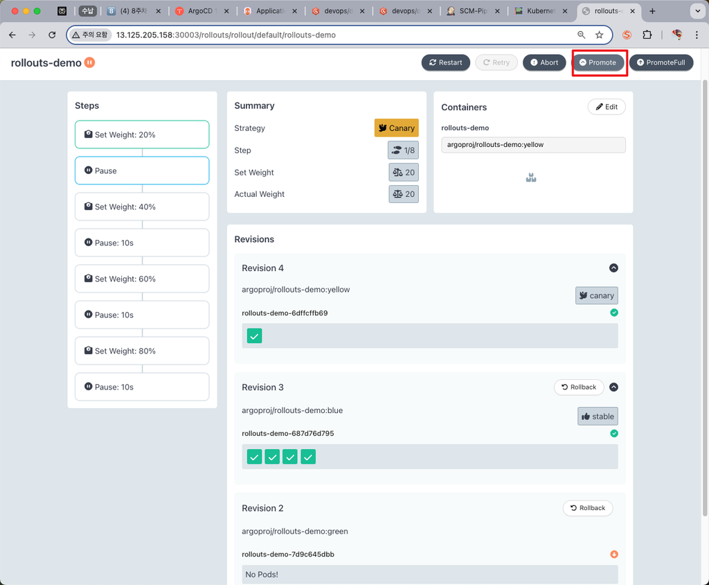The width and height of the screenshot is (709, 585).
Task: Click the rollouts-demo-6dffcffb69 replica set name
Action: click(x=285, y=313)
